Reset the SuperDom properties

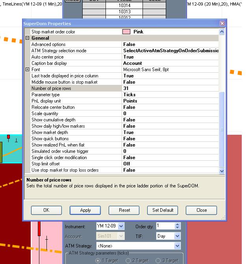[124, 210]
